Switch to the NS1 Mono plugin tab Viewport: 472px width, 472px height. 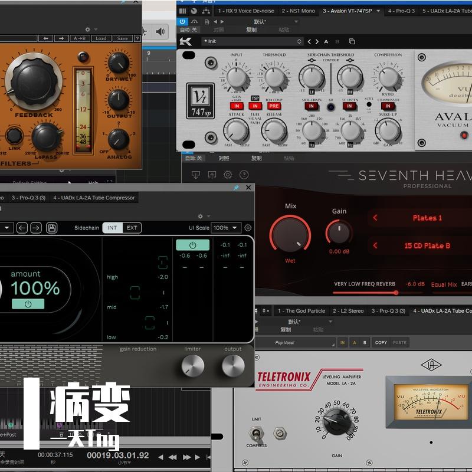click(298, 11)
